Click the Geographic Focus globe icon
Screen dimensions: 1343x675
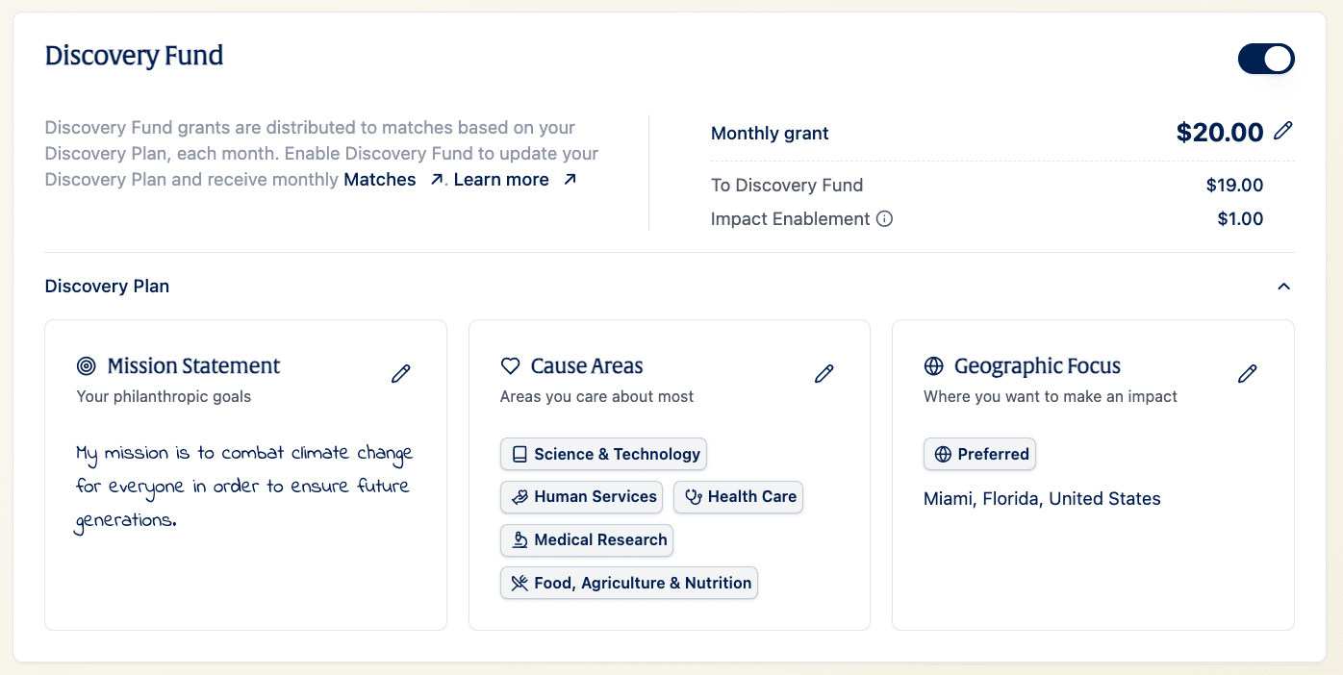click(x=933, y=366)
